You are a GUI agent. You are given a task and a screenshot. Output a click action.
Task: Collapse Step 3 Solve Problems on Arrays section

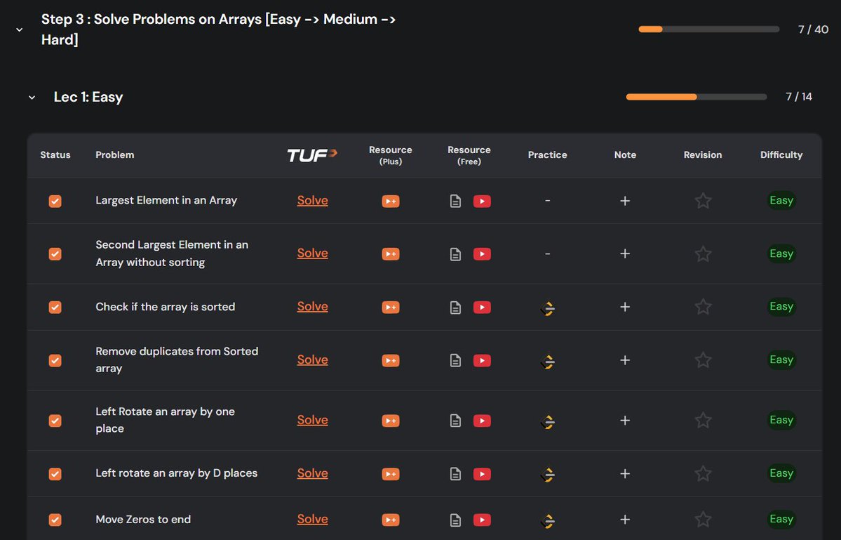pos(20,29)
